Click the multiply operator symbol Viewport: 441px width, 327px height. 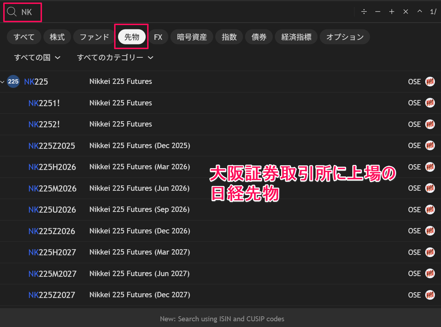[405, 12]
